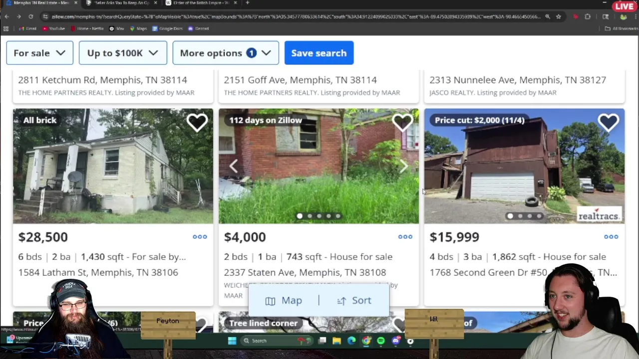Open the Home - Netflix bookmark

coord(87,28)
